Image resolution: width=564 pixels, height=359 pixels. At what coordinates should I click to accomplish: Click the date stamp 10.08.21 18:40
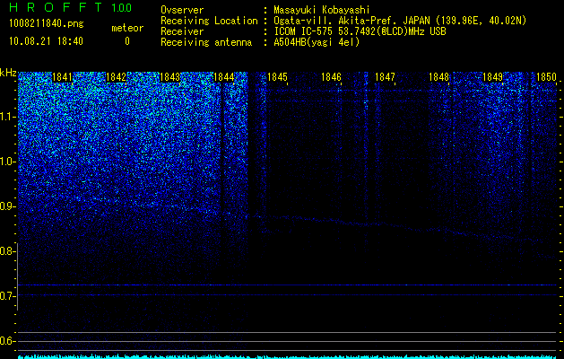[46, 41]
